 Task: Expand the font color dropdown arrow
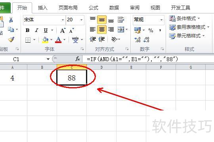pos(64,40)
